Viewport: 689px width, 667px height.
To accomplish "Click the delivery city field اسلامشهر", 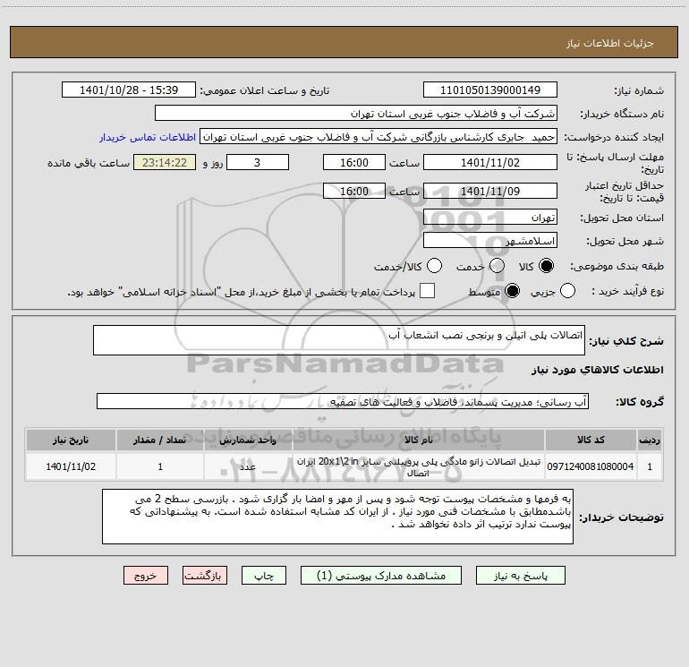I will 490,240.
